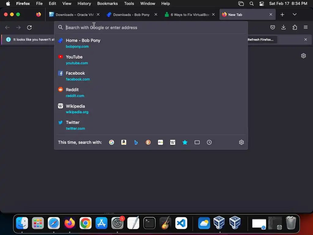The image size is (313, 235).
Task: Open the Pocket save icon in the toolbar
Action: [272, 27]
